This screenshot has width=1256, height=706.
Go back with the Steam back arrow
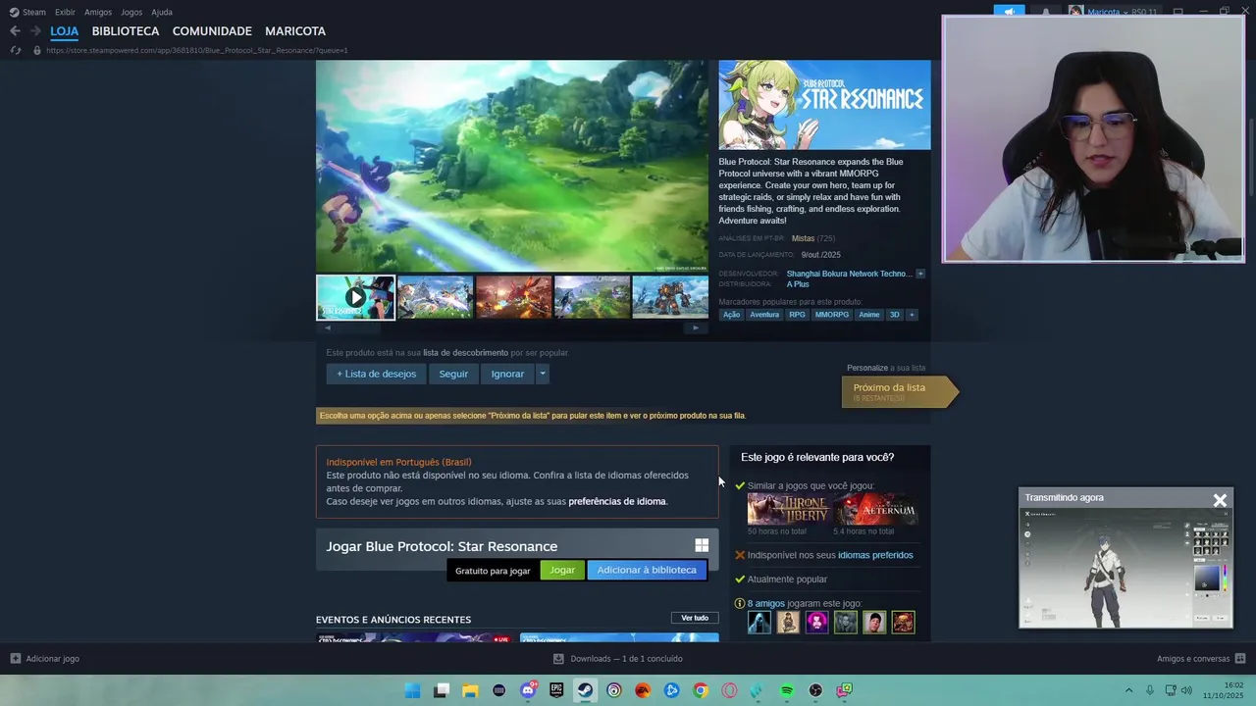[x=15, y=31]
